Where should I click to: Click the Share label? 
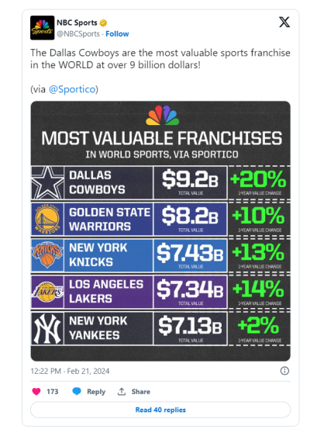140,392
